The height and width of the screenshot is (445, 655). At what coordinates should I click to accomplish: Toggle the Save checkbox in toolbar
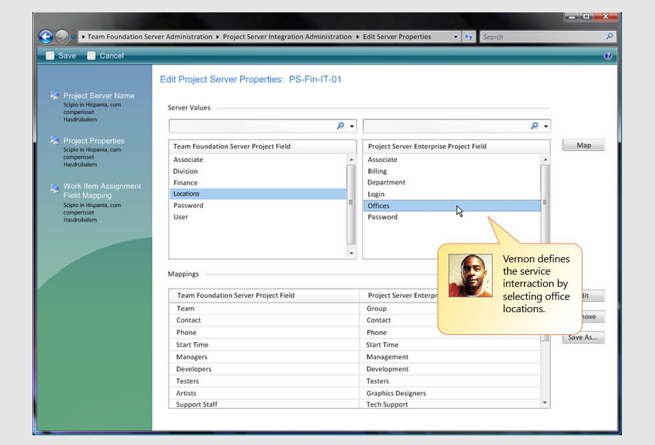(50, 56)
